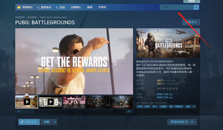Viewport: 223px width, 130px height.
Task: Click the wishlist button at top right
Action: click(191, 1)
